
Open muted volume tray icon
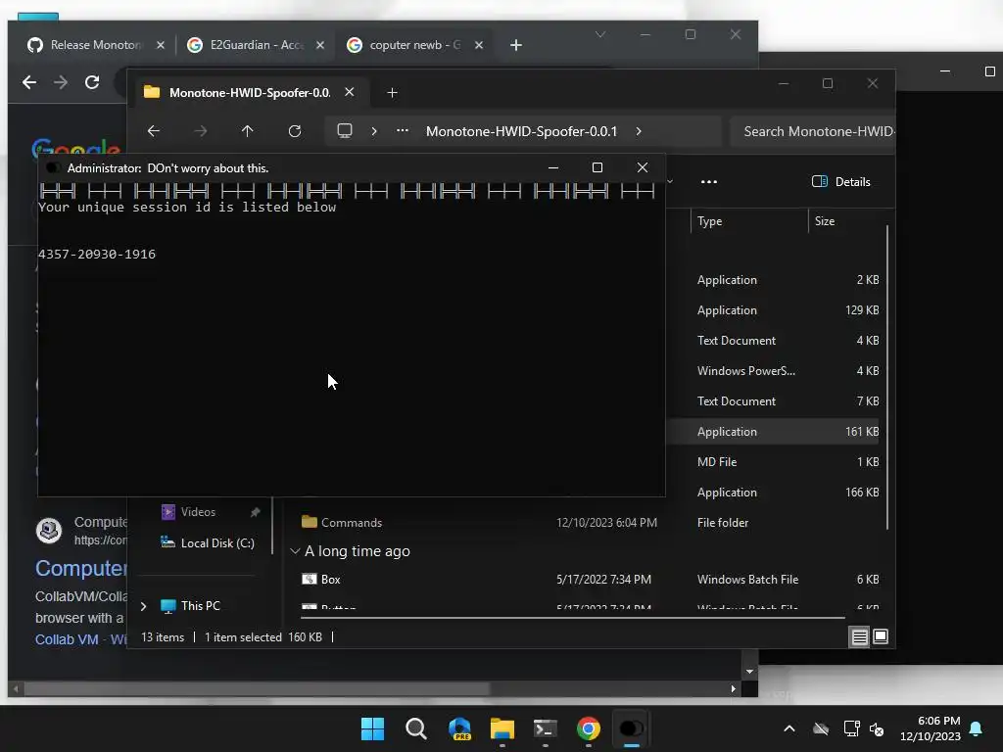click(877, 728)
